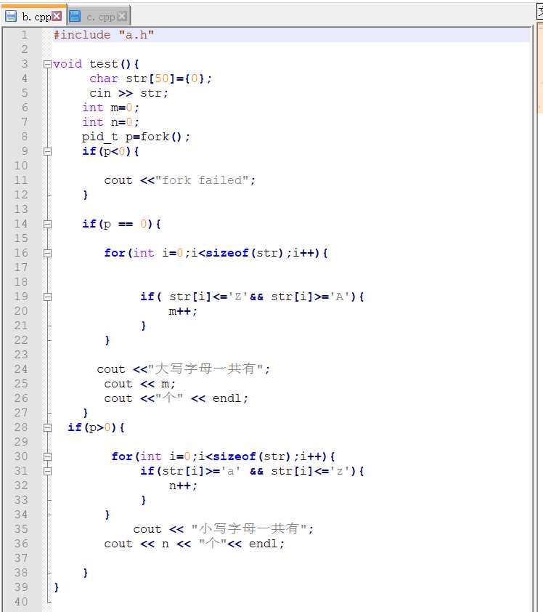This screenshot has width=543, height=612.
Task: Click on the "大写字母一共有" string
Action: click(x=205, y=369)
